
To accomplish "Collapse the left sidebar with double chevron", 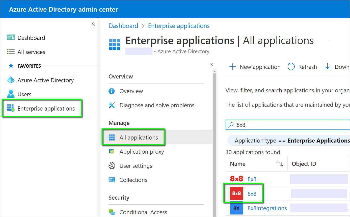I will pos(93,24).
